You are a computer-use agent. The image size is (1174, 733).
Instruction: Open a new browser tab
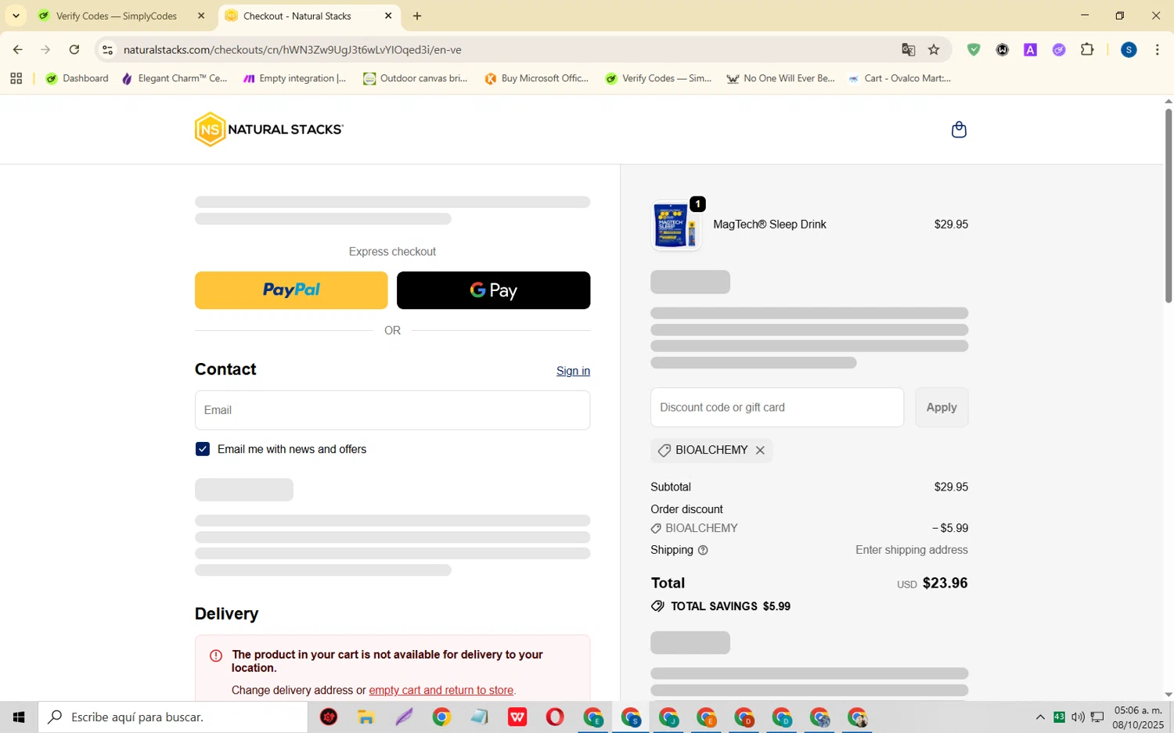[x=417, y=16]
